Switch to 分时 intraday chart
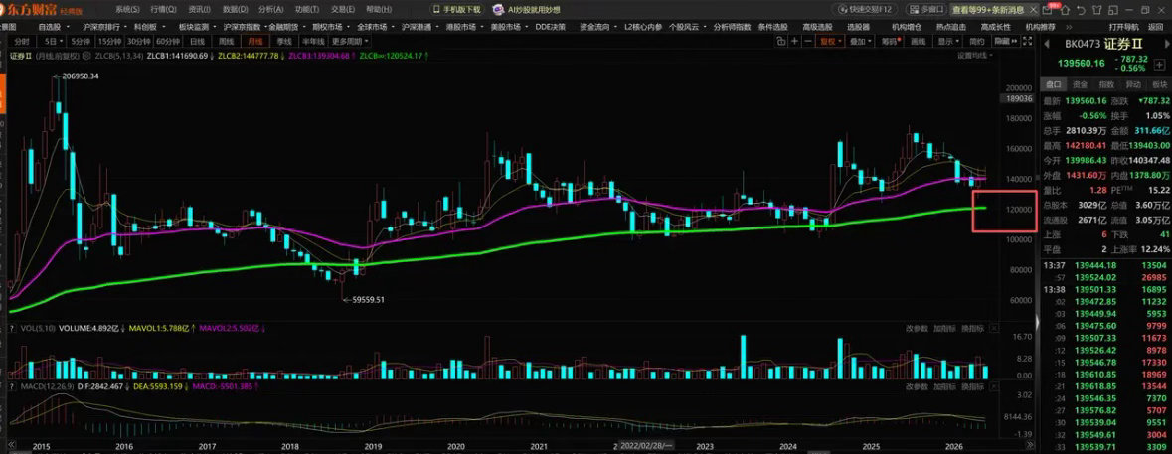 pos(22,42)
